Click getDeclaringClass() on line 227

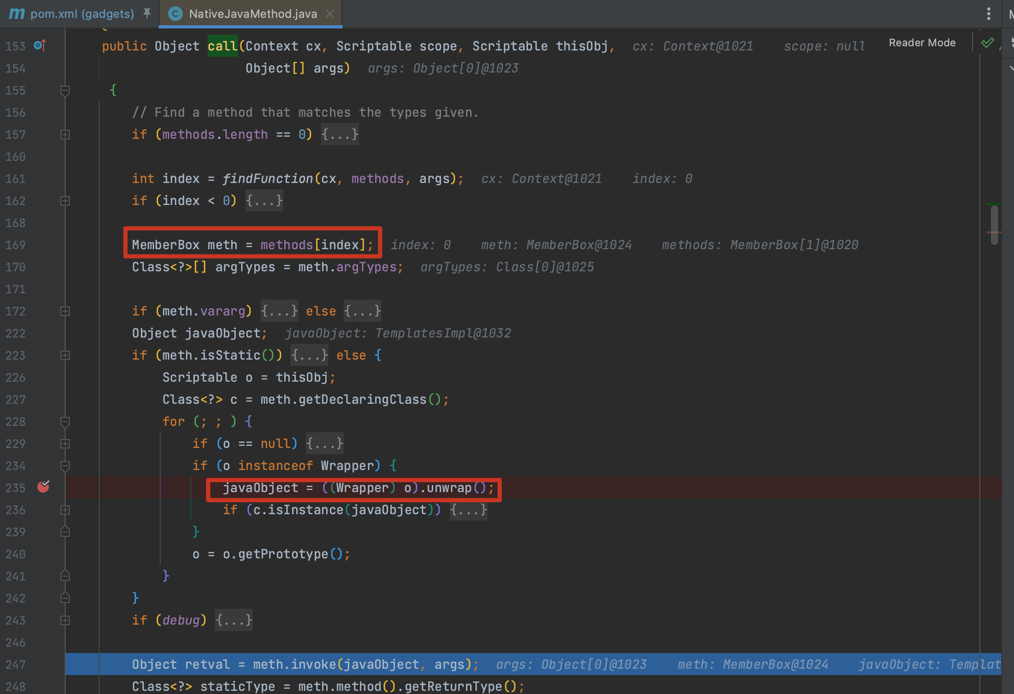click(370, 400)
